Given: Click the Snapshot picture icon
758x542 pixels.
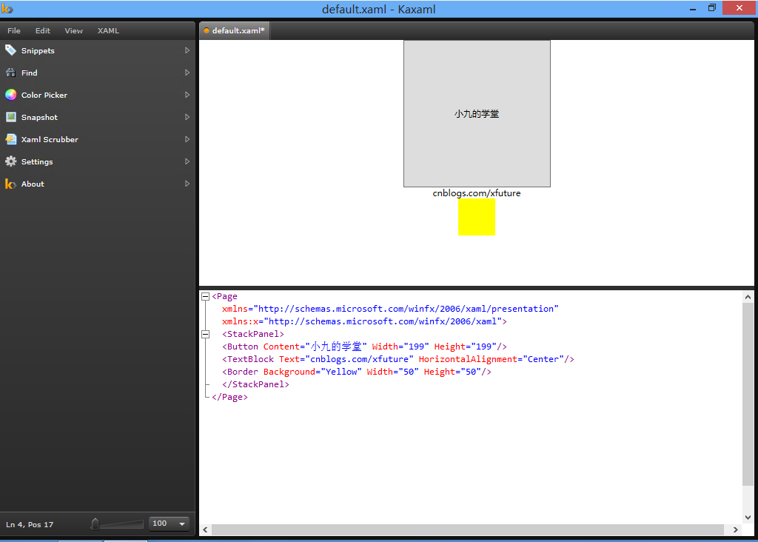Looking at the screenshot, I should coord(10,117).
